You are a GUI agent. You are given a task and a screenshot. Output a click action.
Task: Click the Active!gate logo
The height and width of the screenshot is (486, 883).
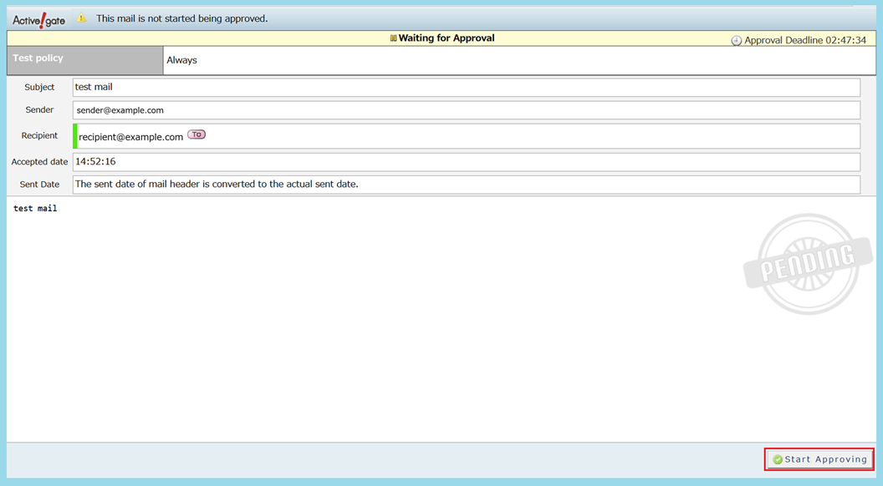(x=38, y=20)
